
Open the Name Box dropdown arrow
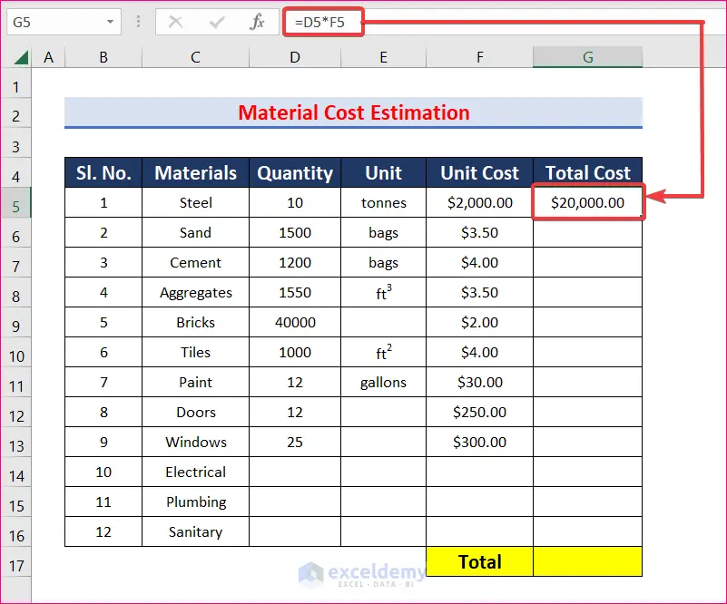coord(110,22)
